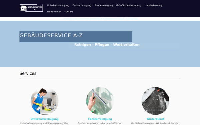Click the slogan Reinigen – Pflegen – Wert erhalten

(x=107, y=45)
